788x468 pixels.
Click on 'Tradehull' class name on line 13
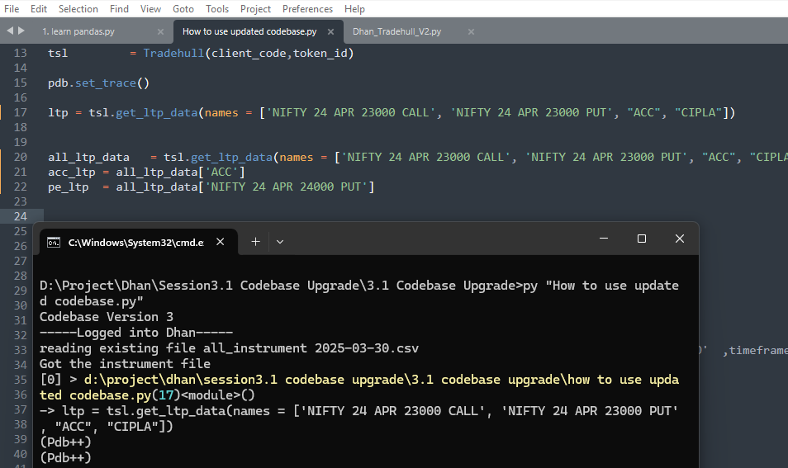(x=173, y=53)
